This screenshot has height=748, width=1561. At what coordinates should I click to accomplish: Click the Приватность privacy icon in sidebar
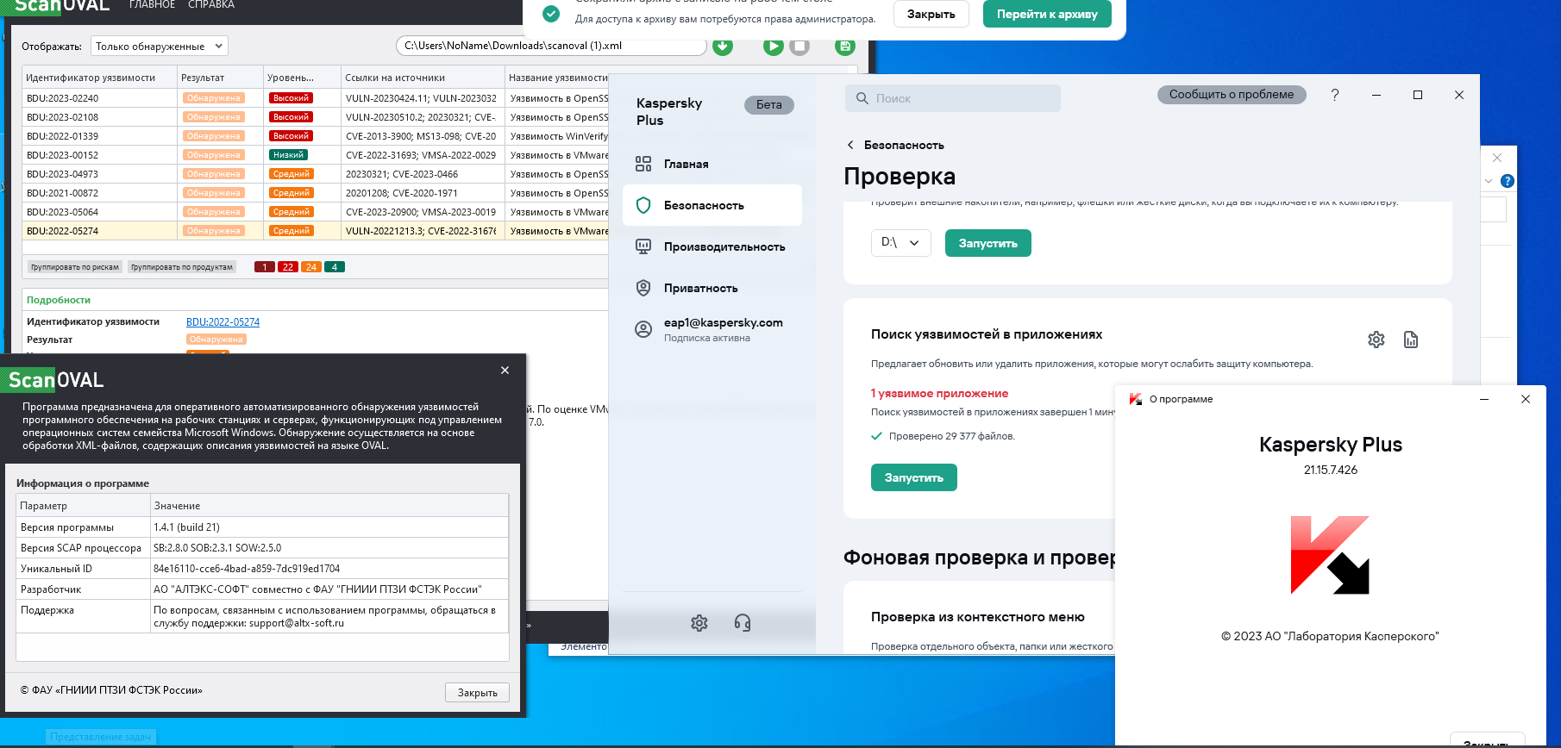pyautogui.click(x=643, y=288)
